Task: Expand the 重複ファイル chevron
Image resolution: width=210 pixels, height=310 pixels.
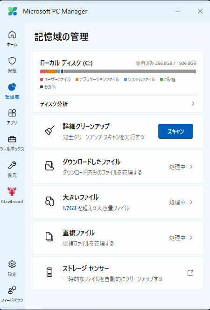Action: pos(191,238)
